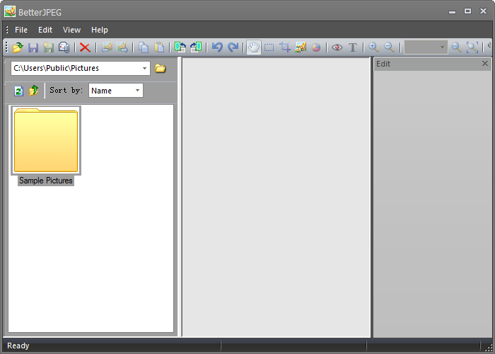The image size is (495, 354).
Task: Maximize the BetterJPEG window
Action: pyautogui.click(x=467, y=11)
